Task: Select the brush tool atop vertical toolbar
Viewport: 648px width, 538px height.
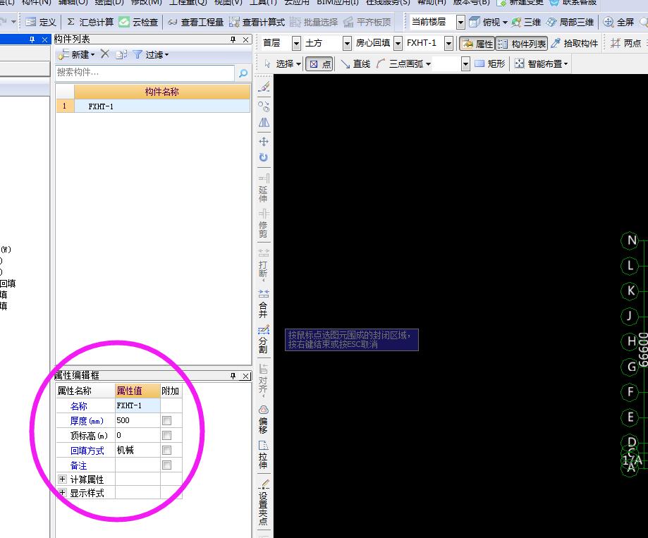Action: click(264, 87)
